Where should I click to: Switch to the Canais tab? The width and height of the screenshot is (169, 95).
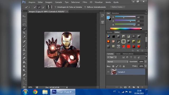point(118,54)
